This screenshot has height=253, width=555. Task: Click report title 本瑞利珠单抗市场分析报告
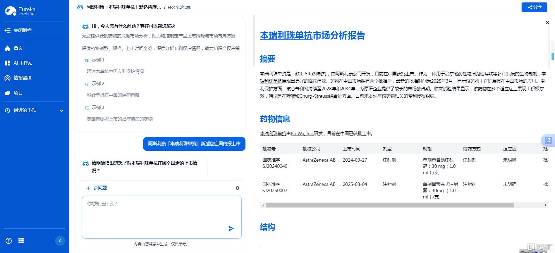(x=312, y=35)
